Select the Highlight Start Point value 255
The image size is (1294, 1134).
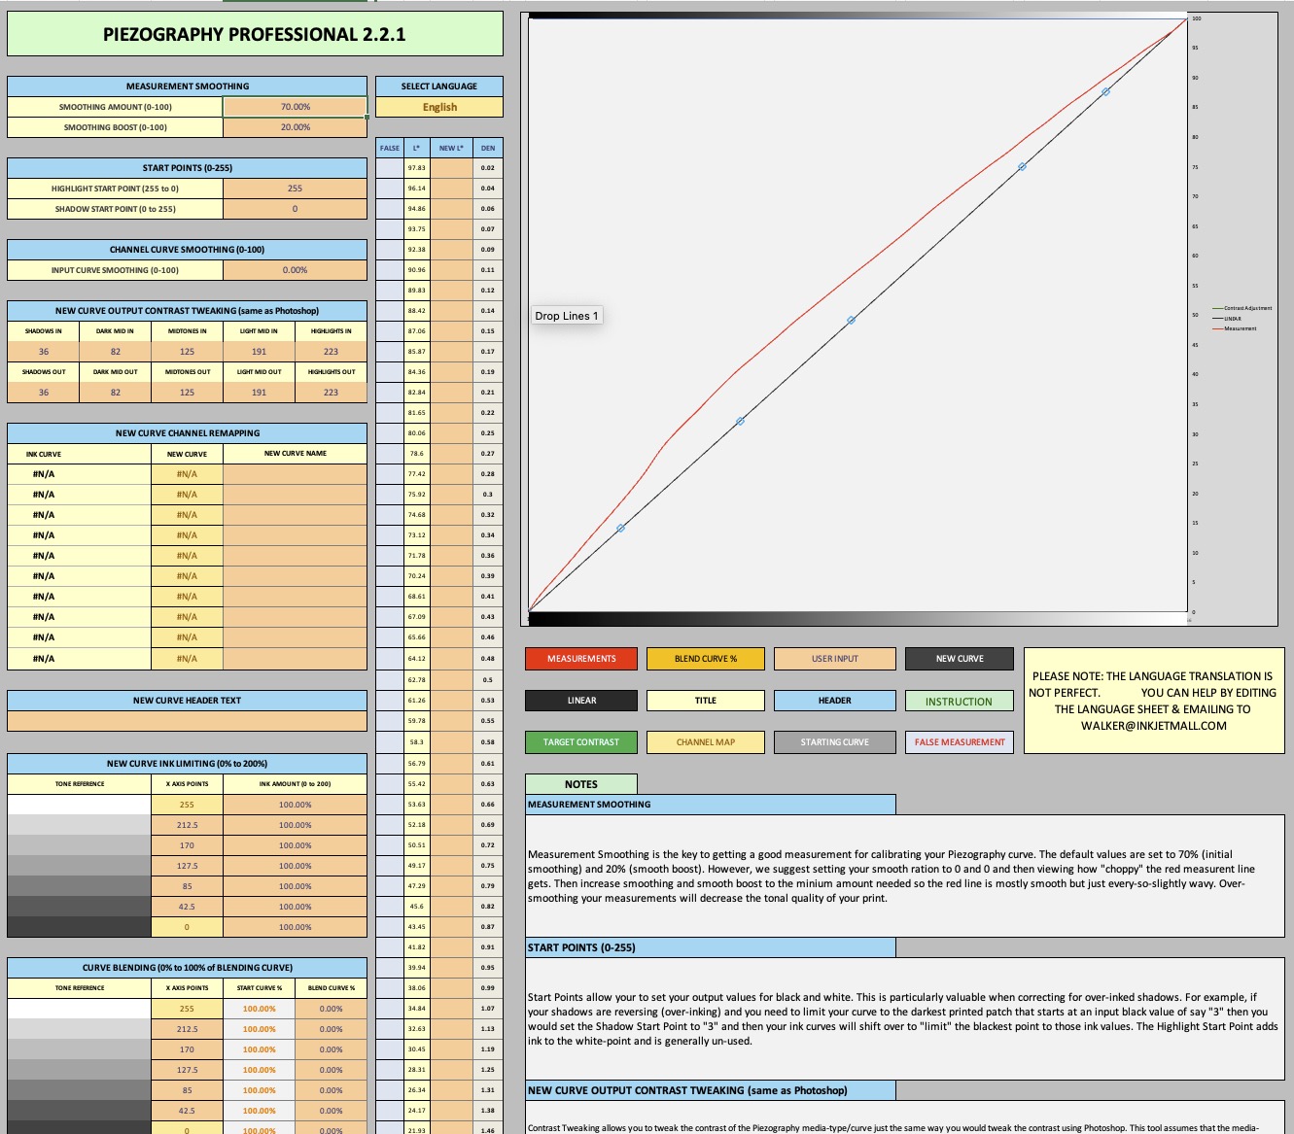click(x=296, y=189)
